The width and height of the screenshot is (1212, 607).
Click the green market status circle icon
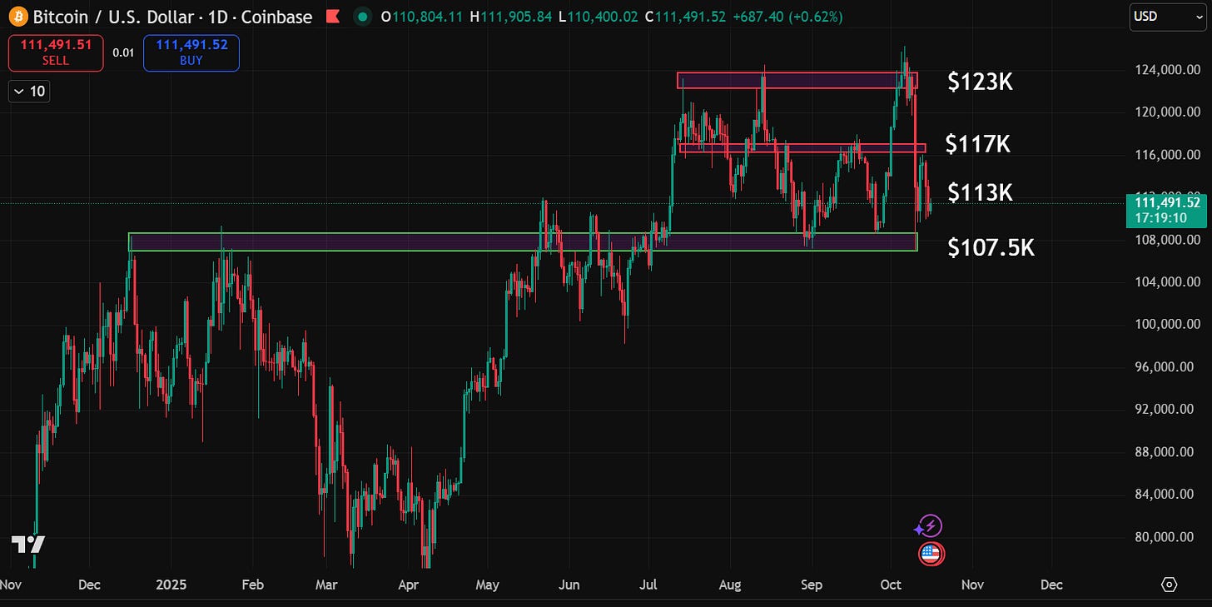pos(362,17)
